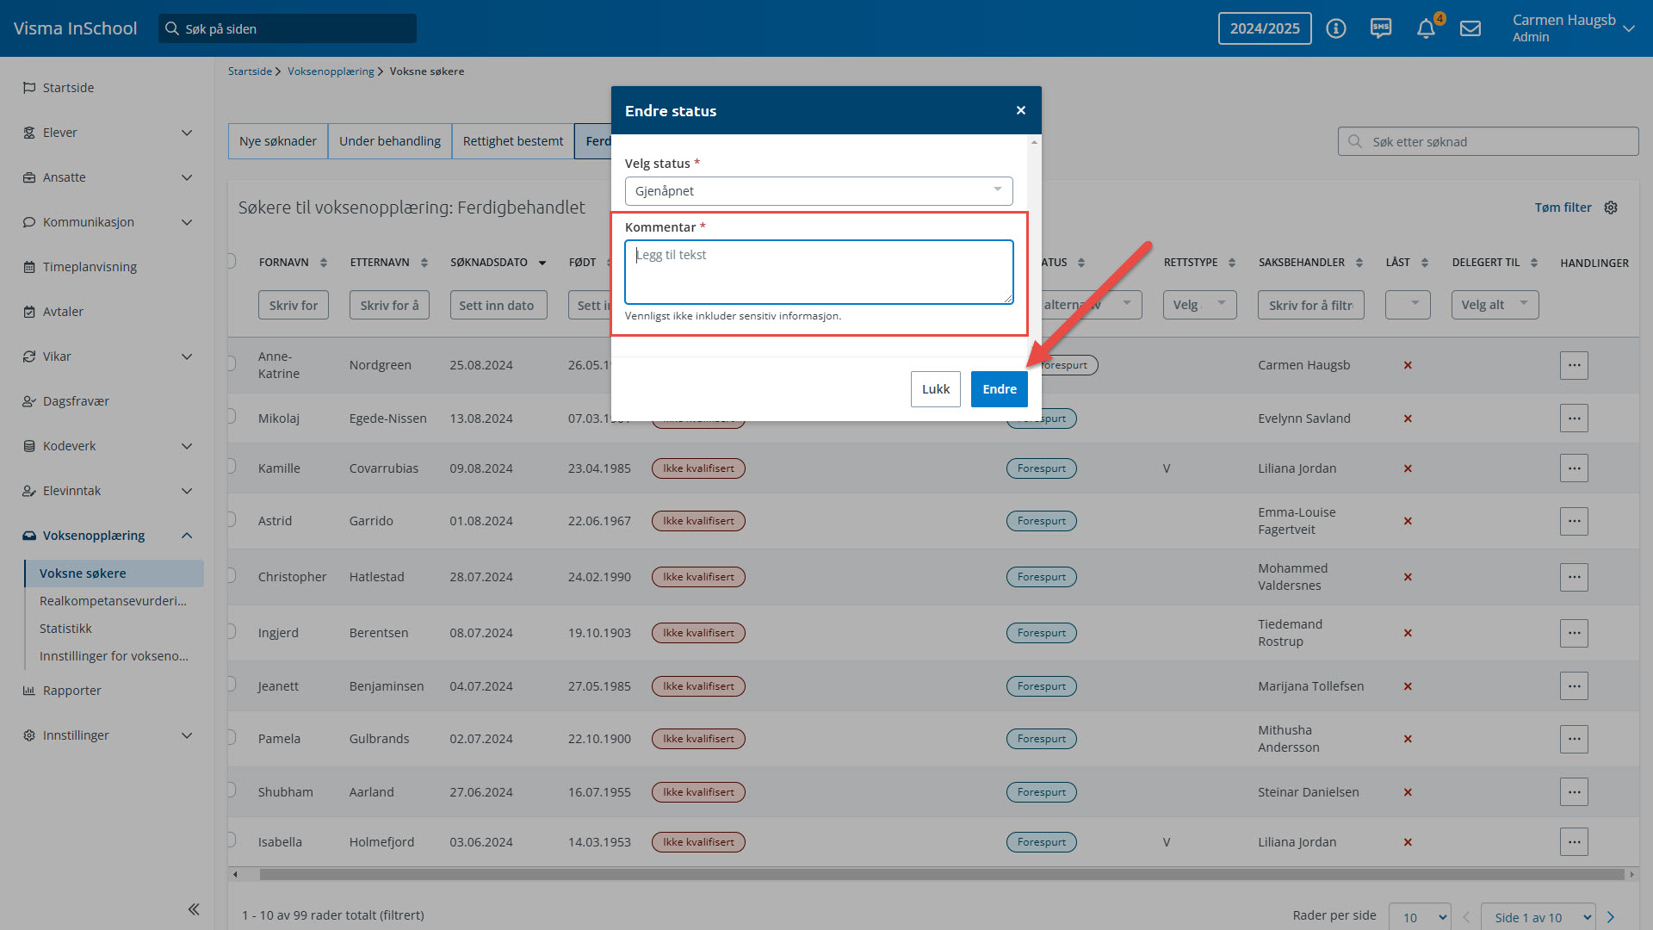The height and width of the screenshot is (930, 1653).
Task: Open the SMS messages icon
Action: click(x=1381, y=28)
